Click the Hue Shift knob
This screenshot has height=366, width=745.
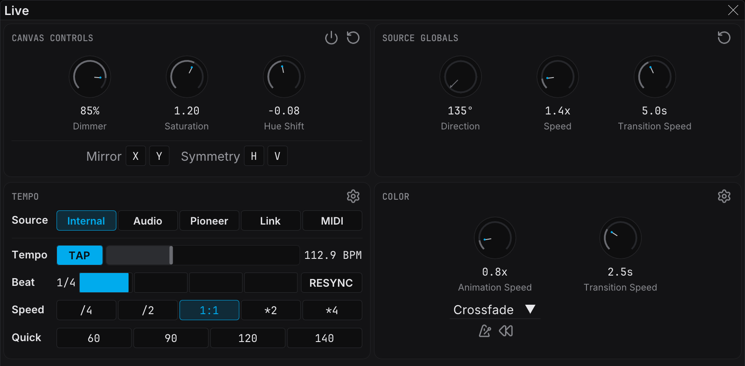284,77
